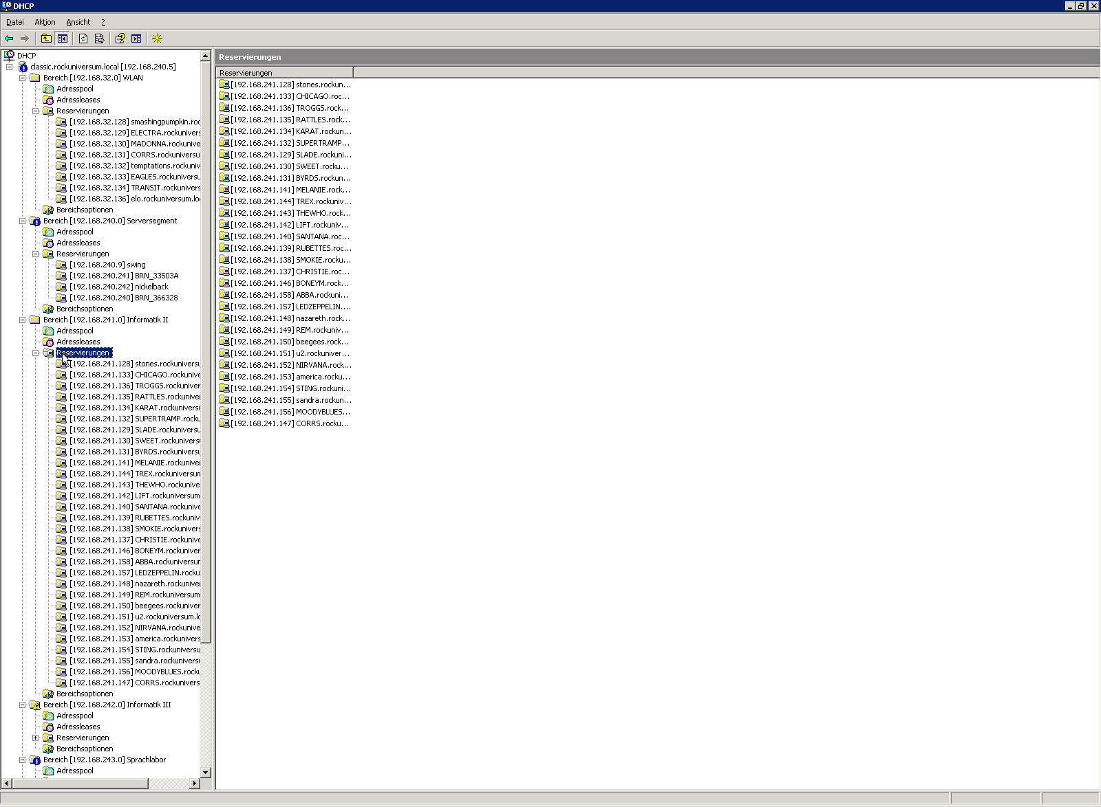Go up one level with the folder-arrow icon
The height and width of the screenshot is (807, 1101).
pyautogui.click(x=46, y=38)
